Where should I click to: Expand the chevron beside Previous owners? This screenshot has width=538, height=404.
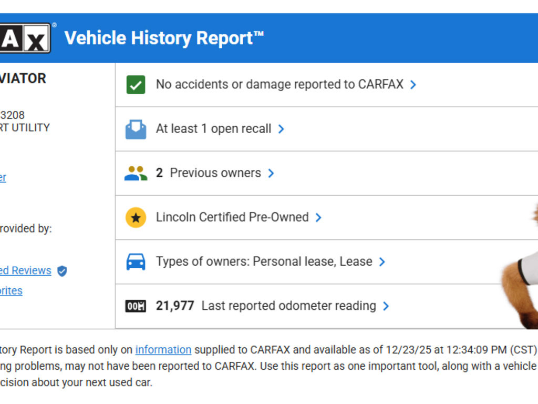[271, 173]
